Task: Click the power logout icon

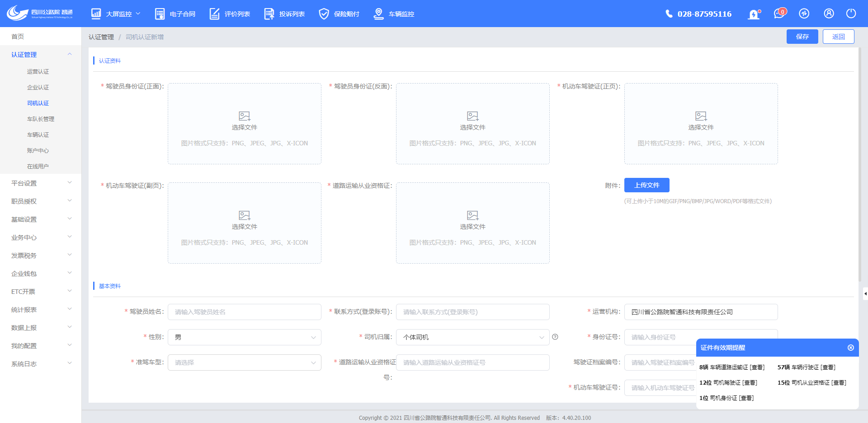Action: pyautogui.click(x=851, y=14)
